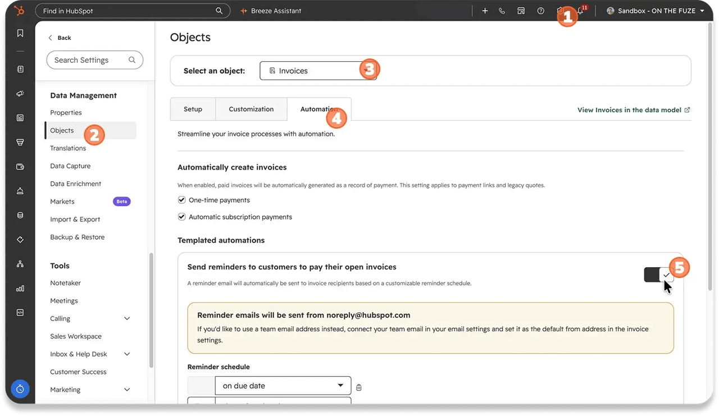719x416 pixels.
Task: Expand the Inbox & Help Desk chevron
Action: click(127, 354)
